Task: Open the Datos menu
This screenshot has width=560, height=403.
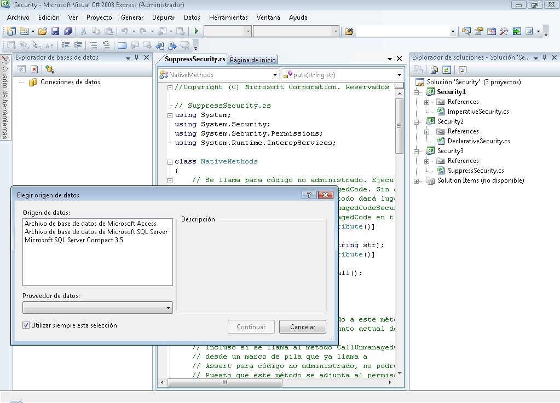Action: [192, 17]
